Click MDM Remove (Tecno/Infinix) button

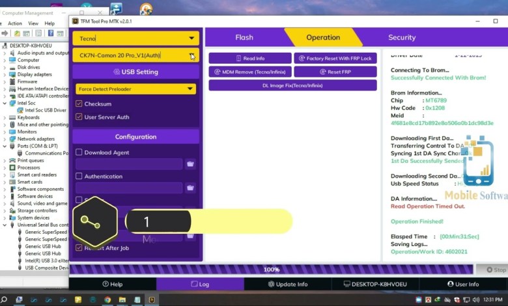pos(250,72)
